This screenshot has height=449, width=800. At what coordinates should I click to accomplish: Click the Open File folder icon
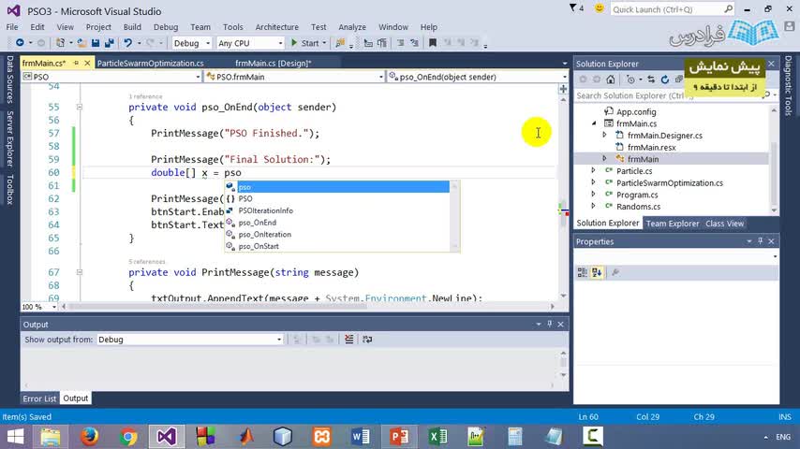(x=81, y=43)
